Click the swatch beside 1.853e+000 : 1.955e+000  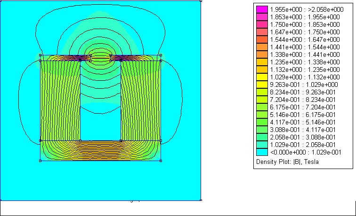[x=262, y=17]
